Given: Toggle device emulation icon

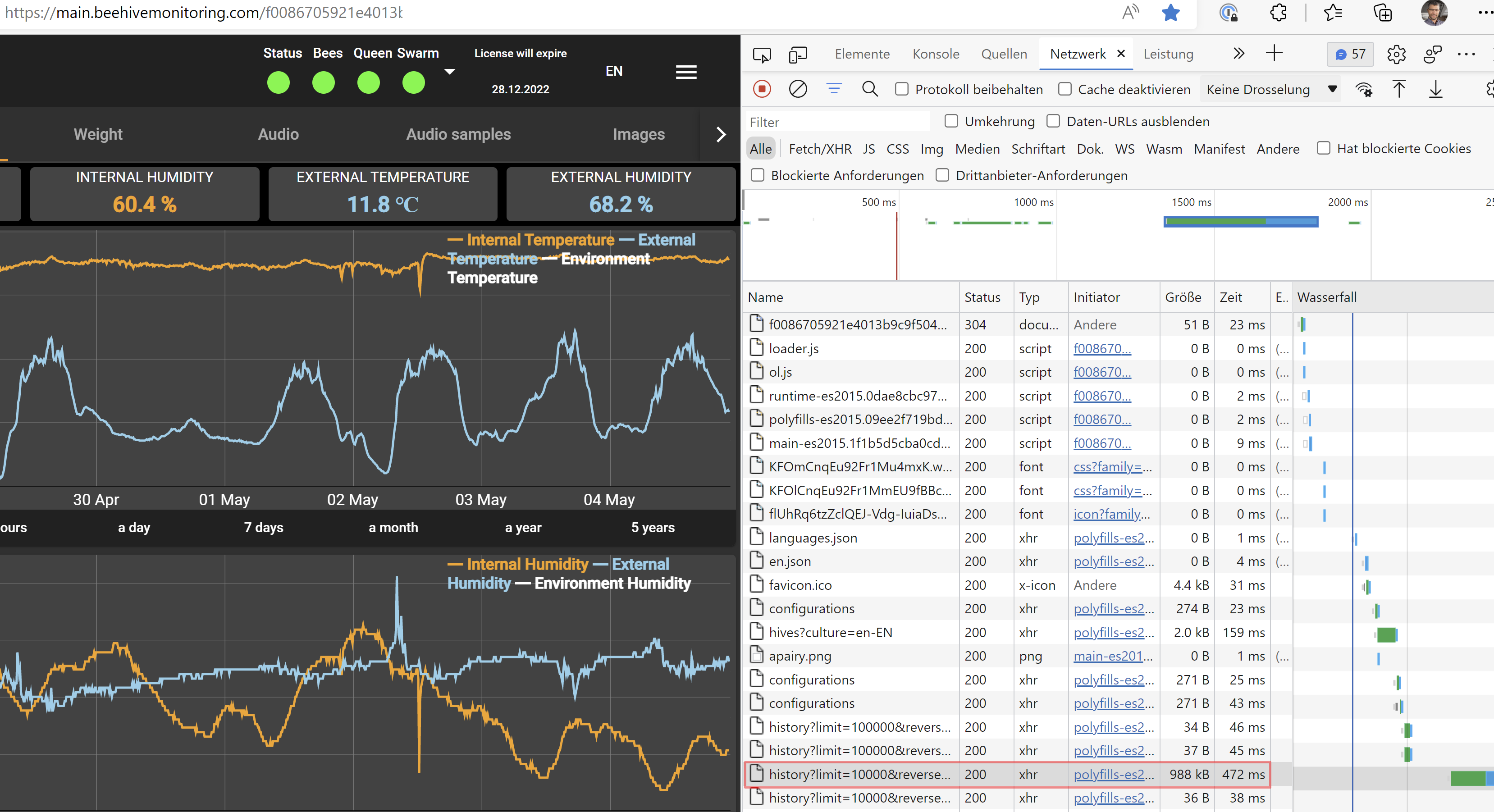Looking at the screenshot, I should (798, 55).
